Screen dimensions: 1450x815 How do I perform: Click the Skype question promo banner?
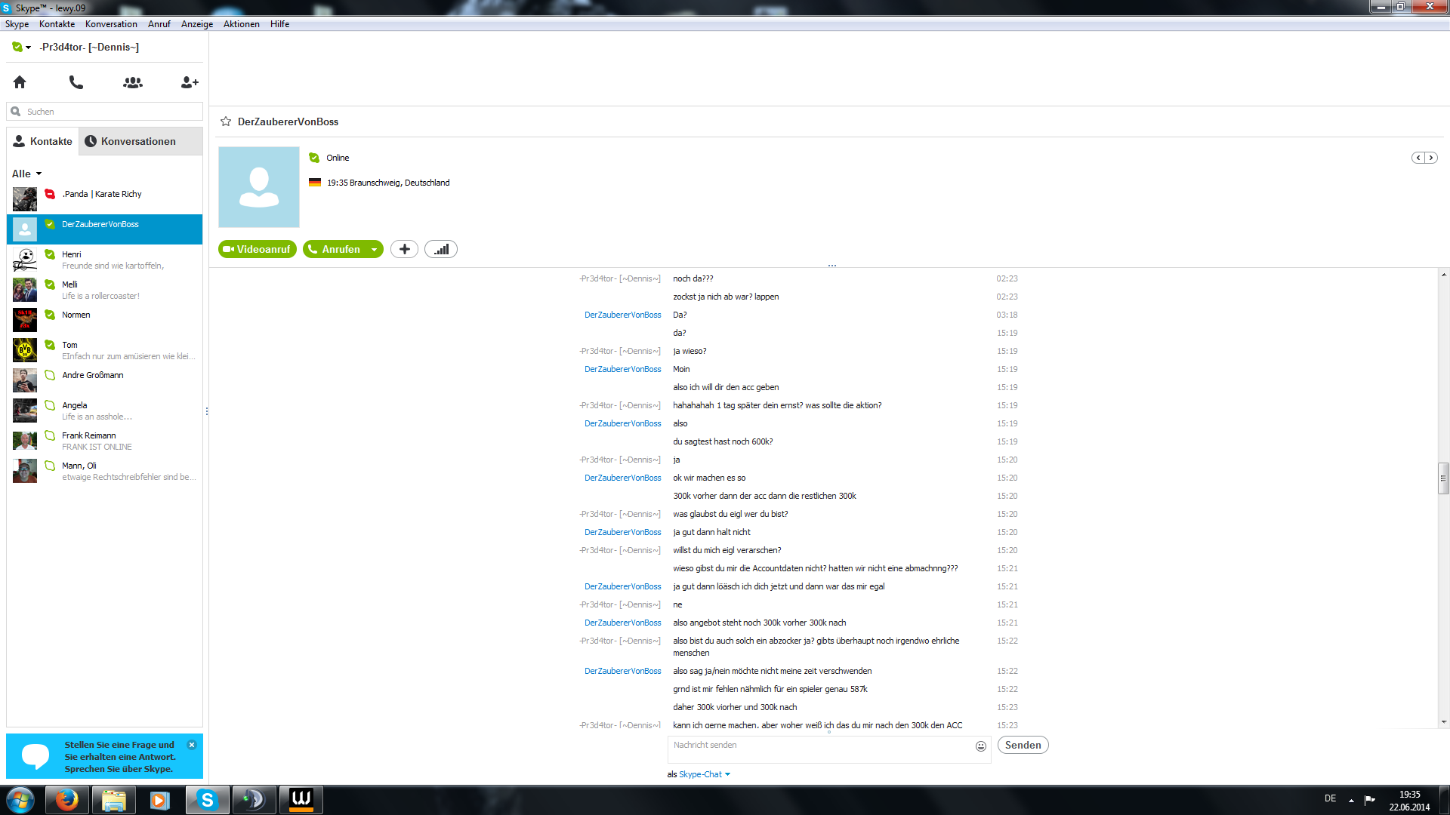coord(104,756)
